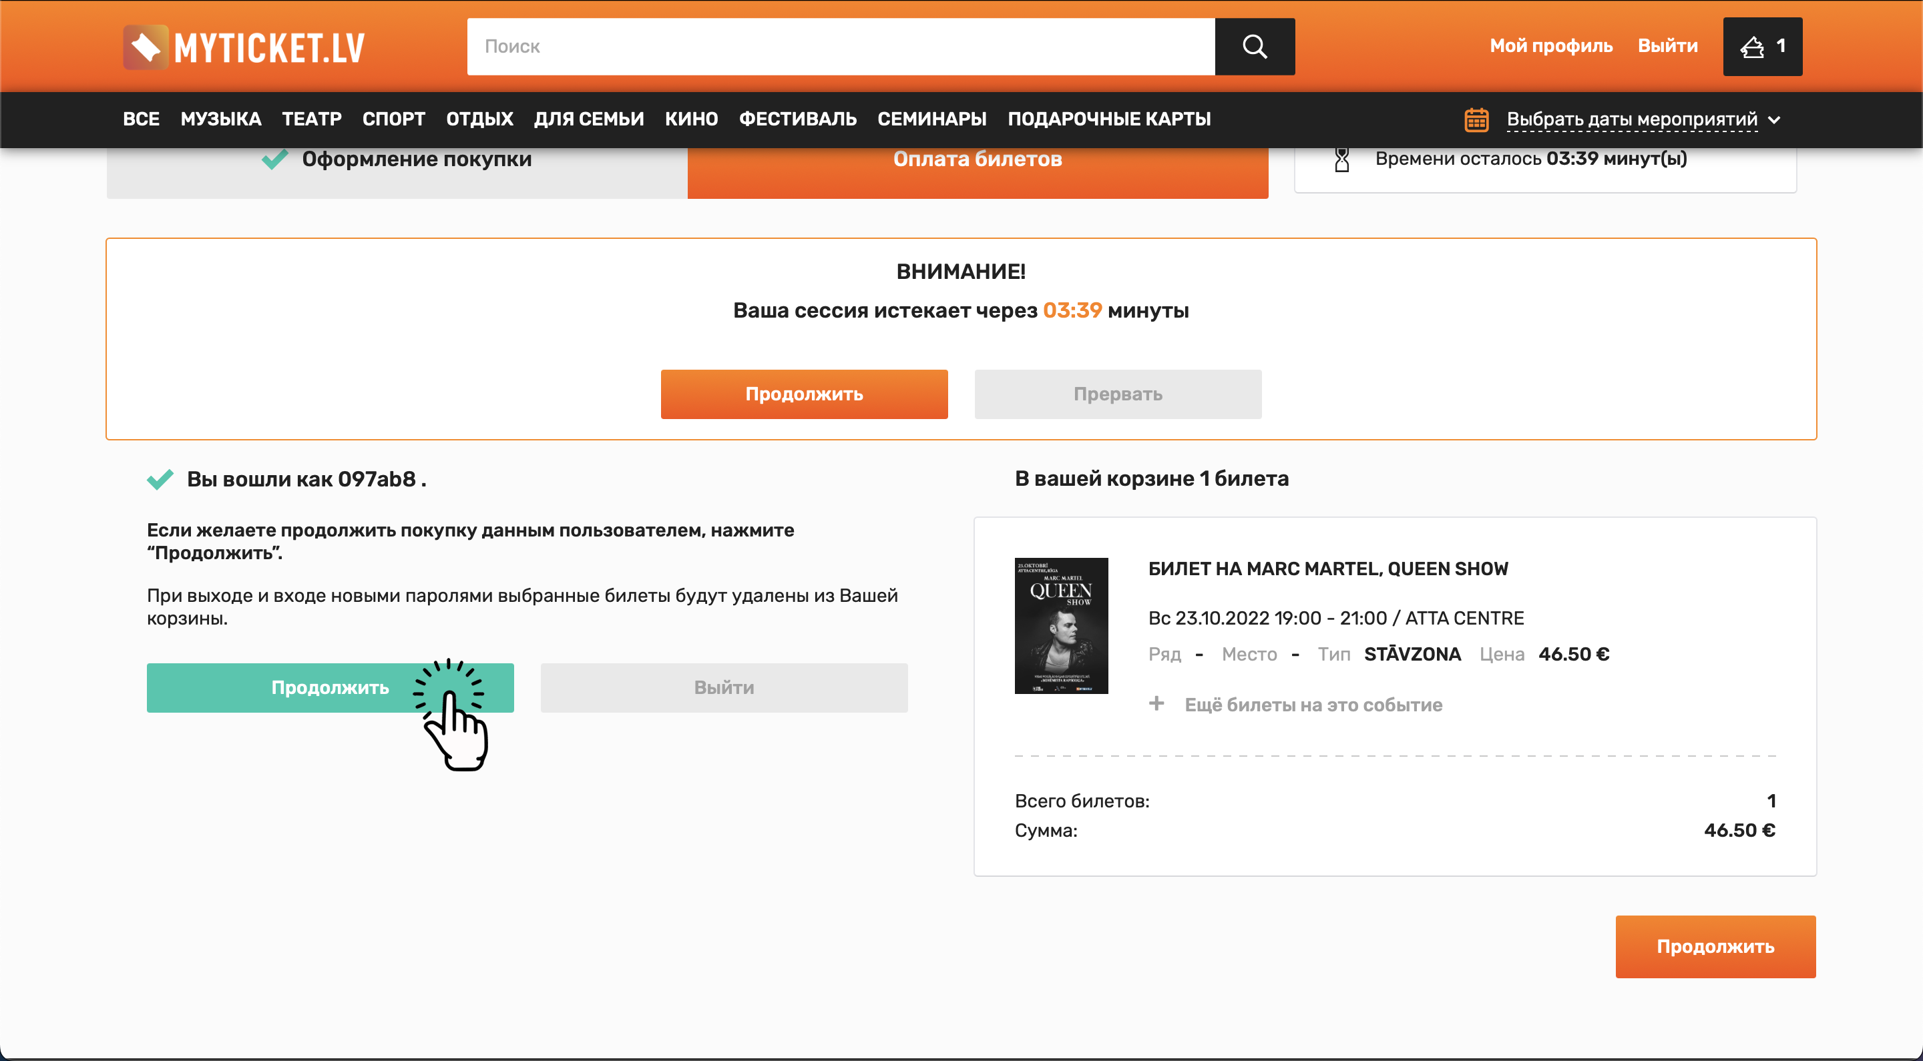Click the green checkmark beside logged-in message
Screen dimensions: 1923x1061
tap(160, 479)
